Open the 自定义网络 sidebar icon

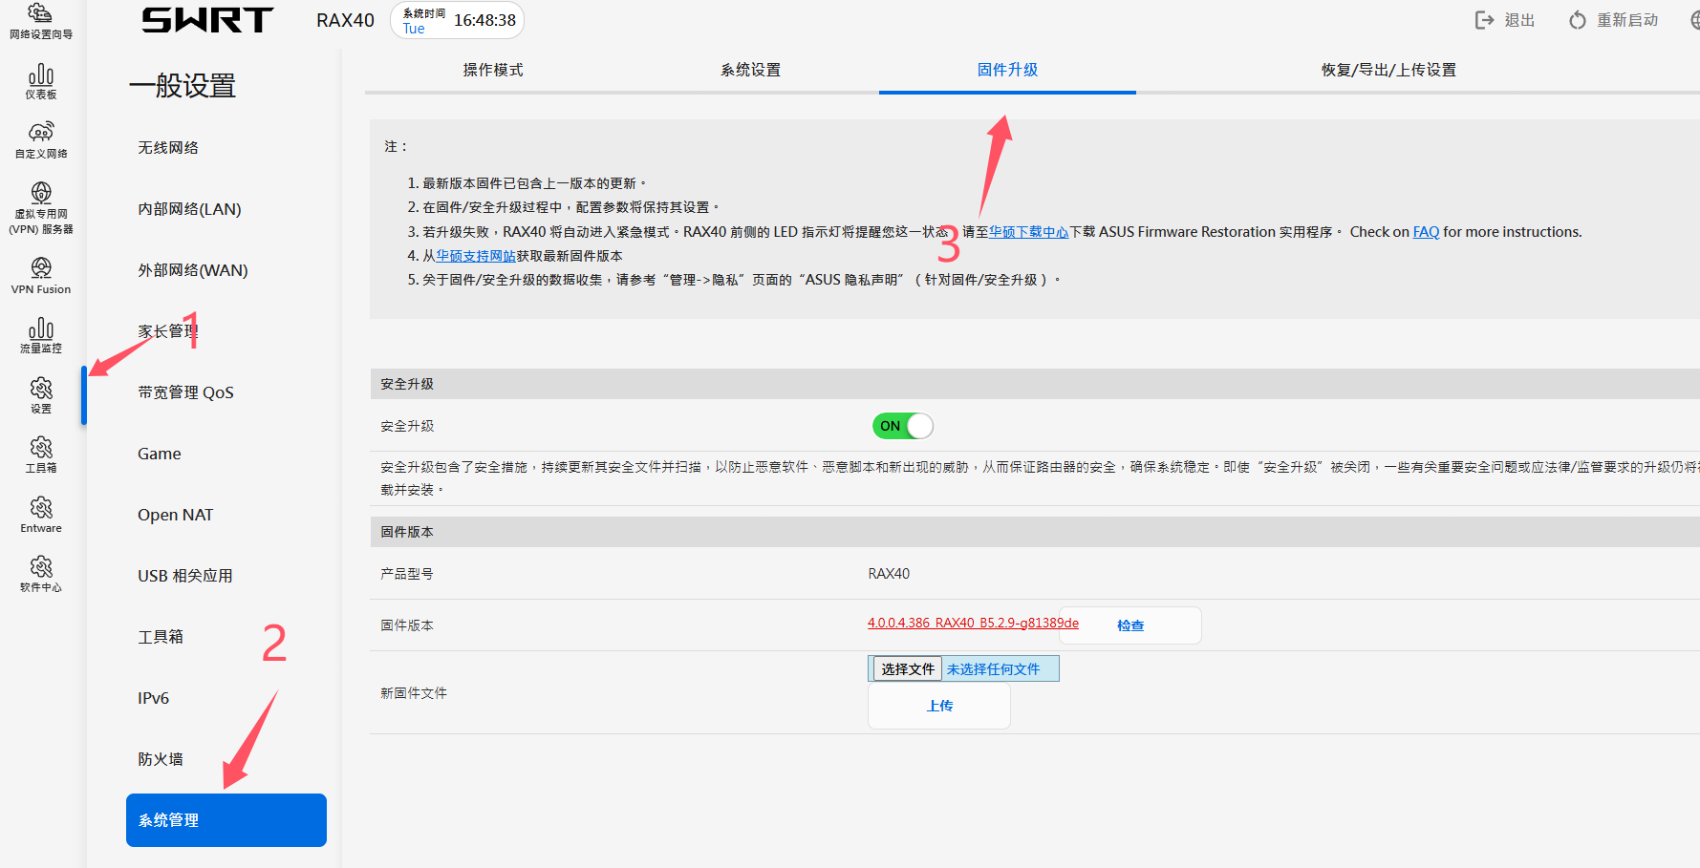[40, 140]
